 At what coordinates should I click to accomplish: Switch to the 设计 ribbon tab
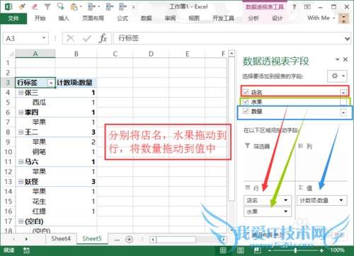coord(277,18)
